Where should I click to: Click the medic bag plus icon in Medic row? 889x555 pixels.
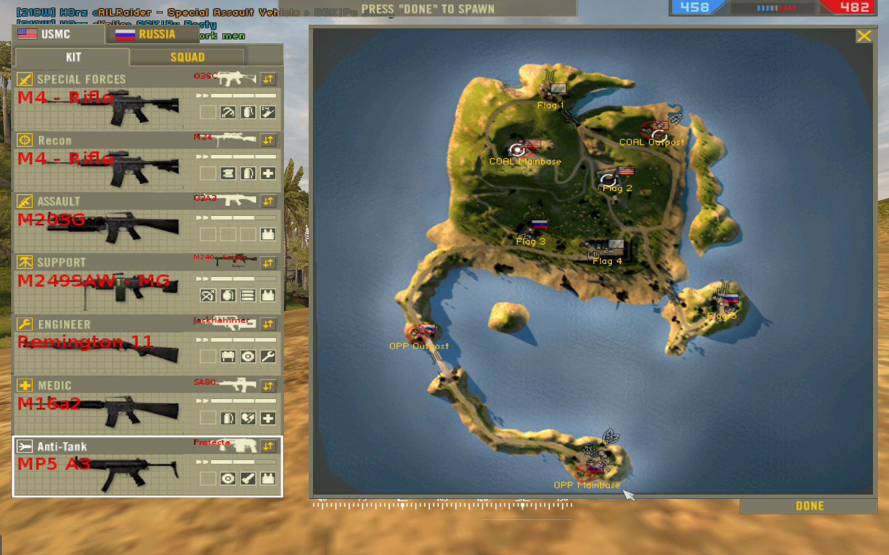tap(268, 418)
